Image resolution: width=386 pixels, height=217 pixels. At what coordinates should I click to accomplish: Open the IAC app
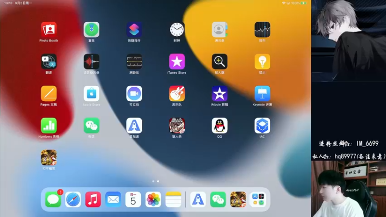click(262, 125)
